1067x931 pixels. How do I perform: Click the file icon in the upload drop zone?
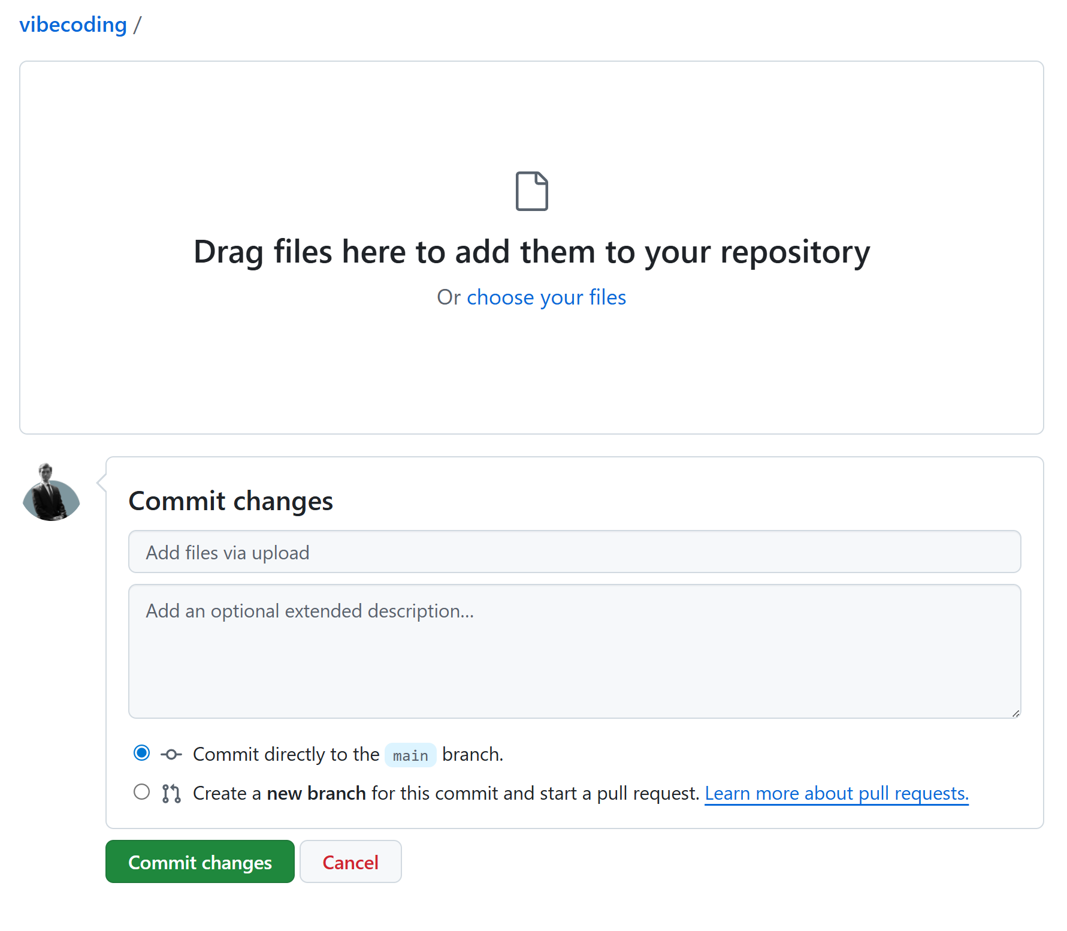click(x=531, y=191)
